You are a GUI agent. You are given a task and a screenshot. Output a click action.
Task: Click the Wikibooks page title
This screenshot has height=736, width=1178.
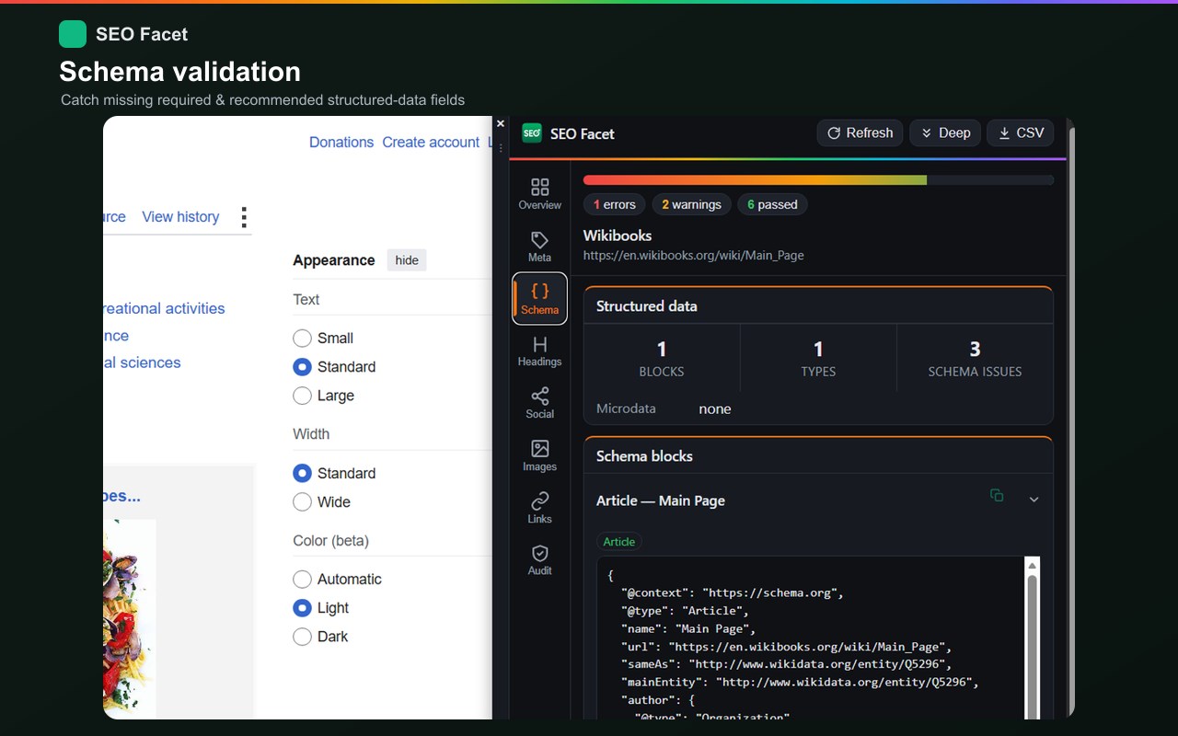coord(618,236)
